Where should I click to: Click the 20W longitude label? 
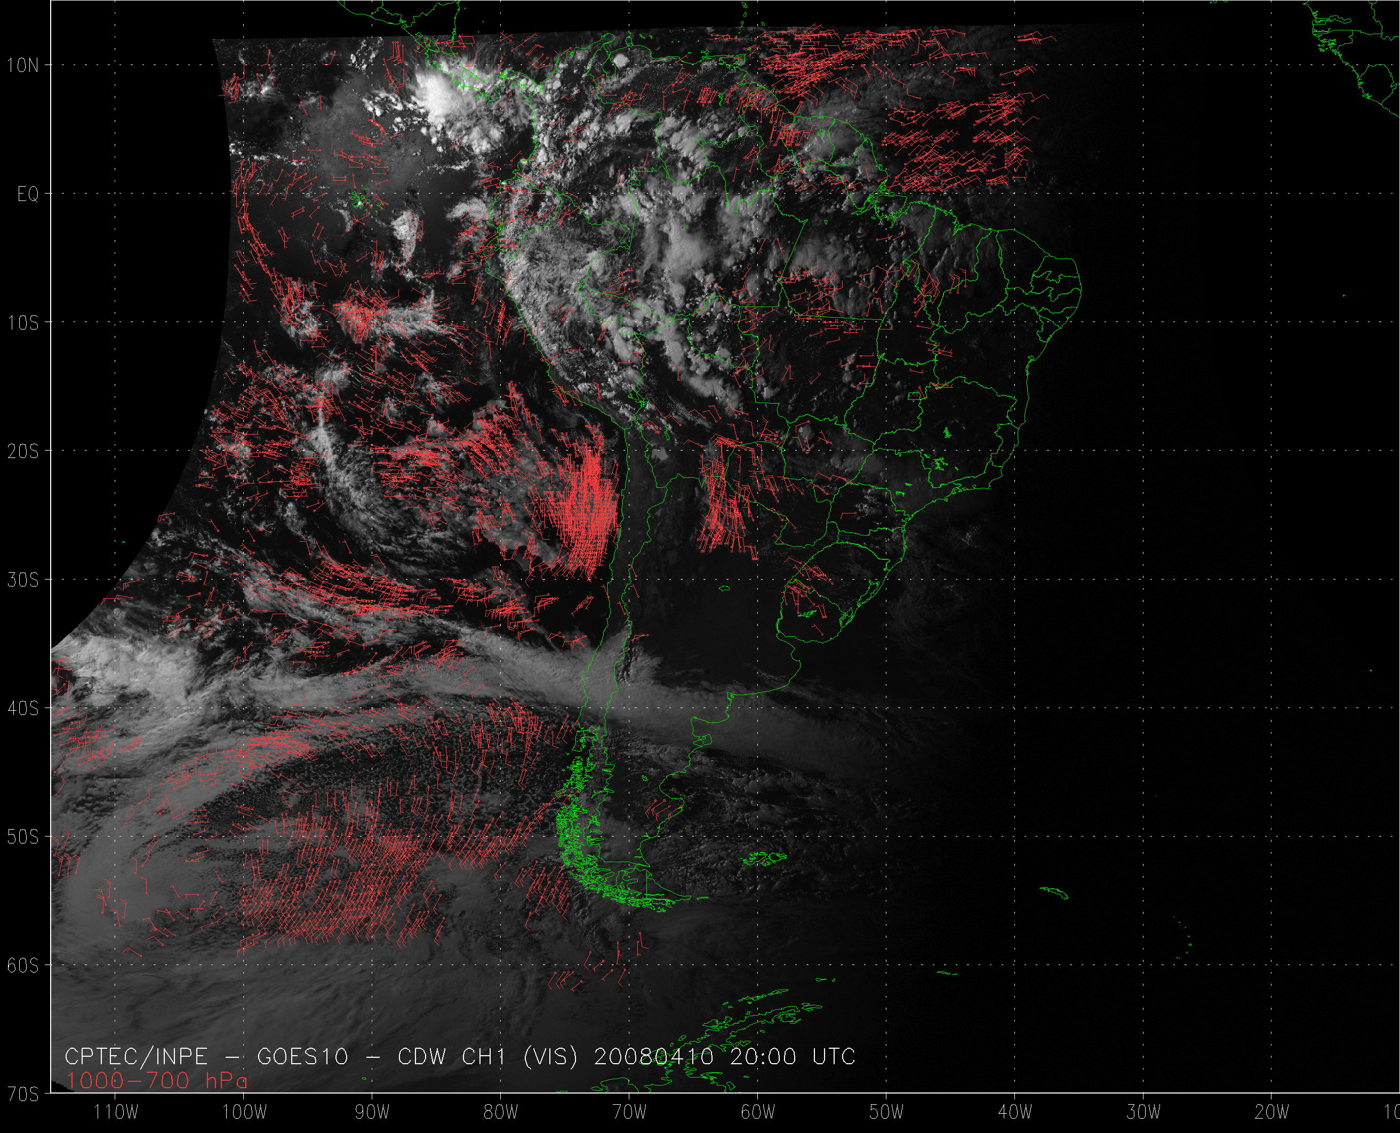[1271, 1112]
